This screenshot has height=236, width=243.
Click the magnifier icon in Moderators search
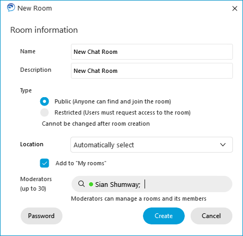click(x=82, y=184)
